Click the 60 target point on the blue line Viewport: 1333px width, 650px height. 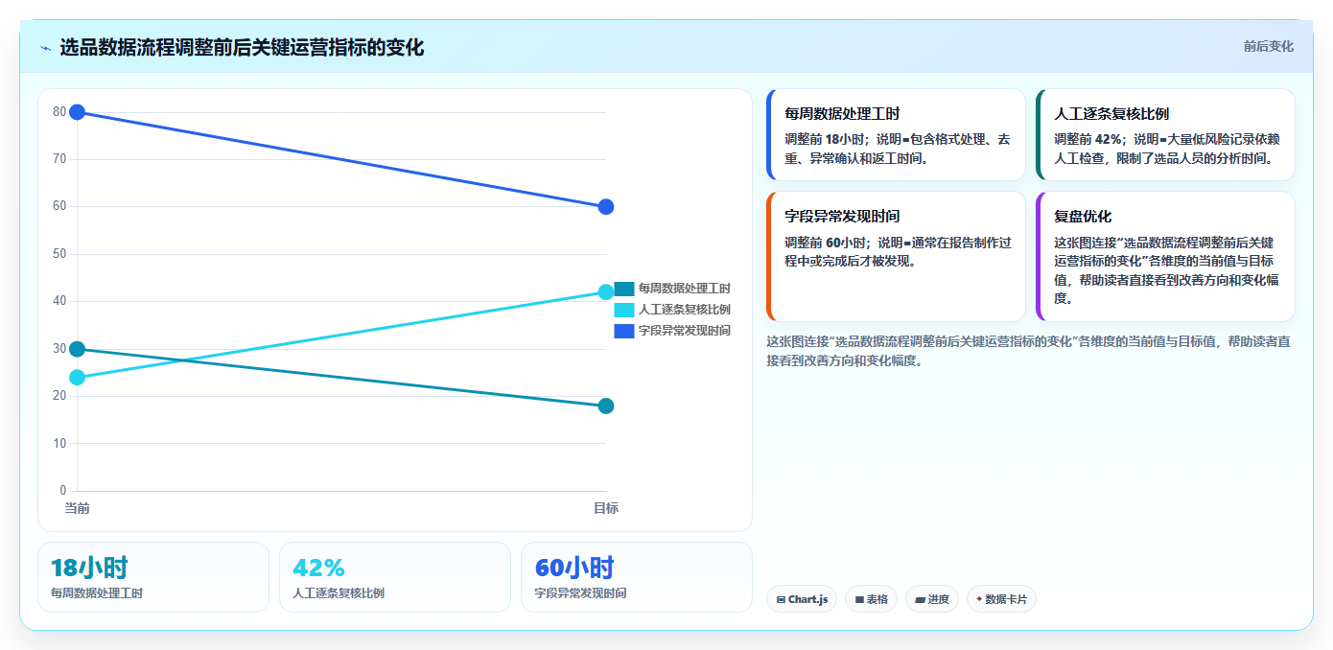click(x=606, y=207)
